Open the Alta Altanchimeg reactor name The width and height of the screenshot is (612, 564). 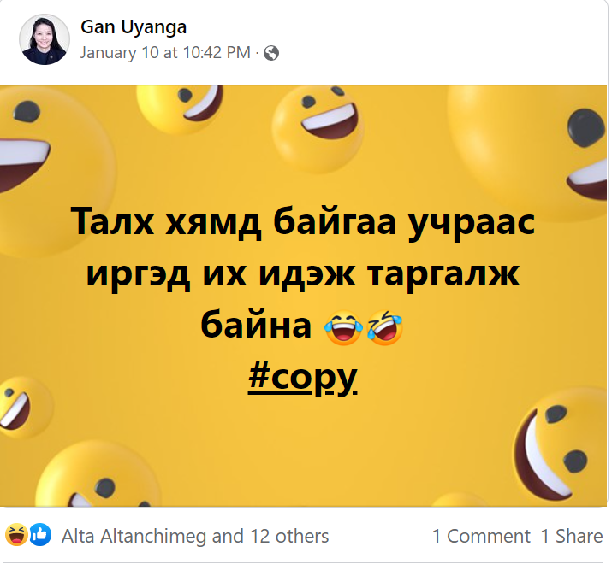point(134,536)
